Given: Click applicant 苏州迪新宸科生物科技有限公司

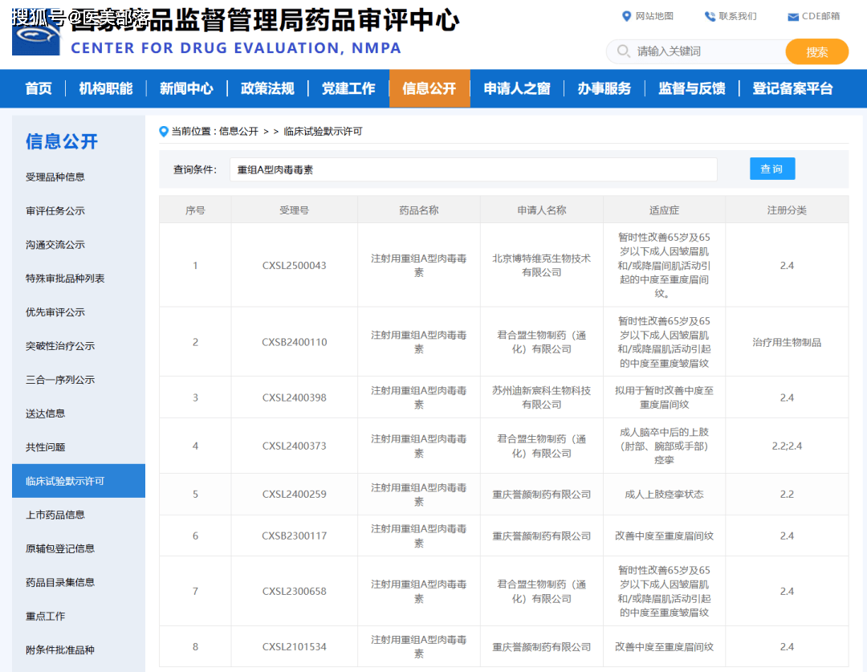Looking at the screenshot, I should (541, 397).
